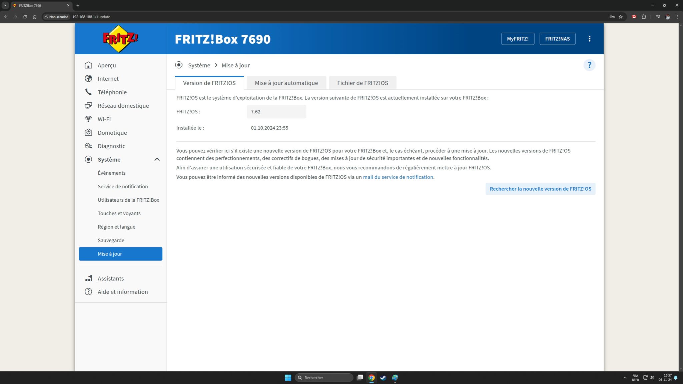Screen dimensions: 683x384
Task: Bookmark this page with star icon
Action: click(x=621, y=17)
